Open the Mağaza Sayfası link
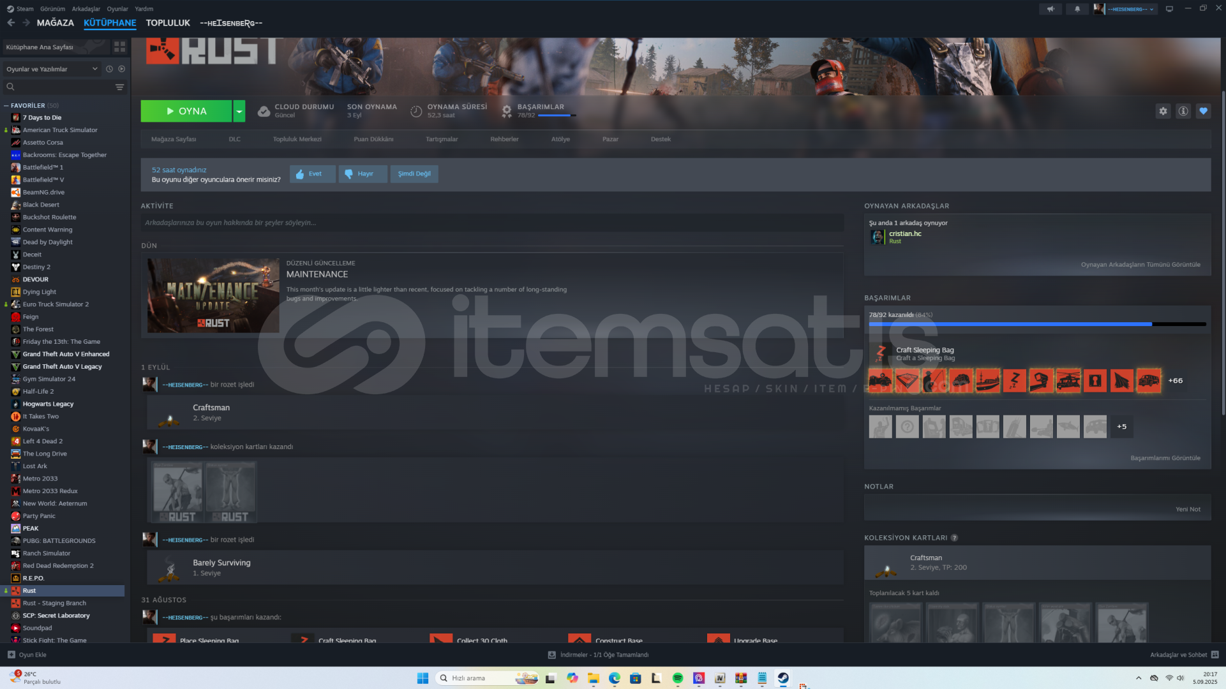 point(174,139)
